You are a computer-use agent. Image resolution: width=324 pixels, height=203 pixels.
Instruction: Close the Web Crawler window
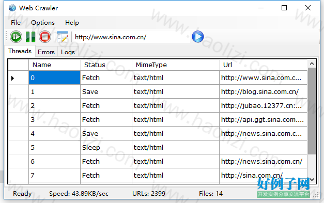click(308, 8)
